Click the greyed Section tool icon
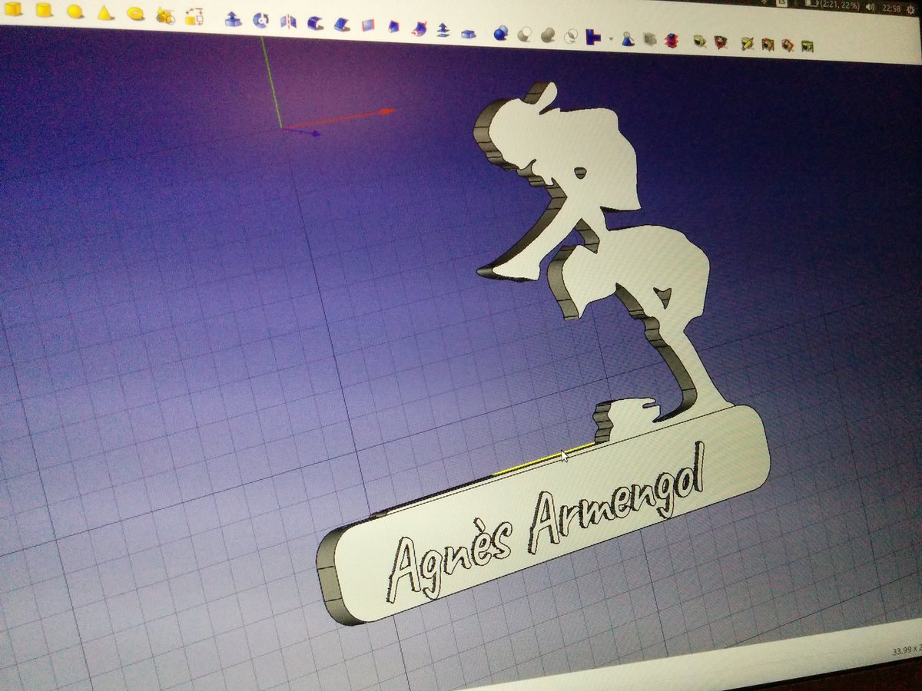922x691 pixels. [x=649, y=40]
